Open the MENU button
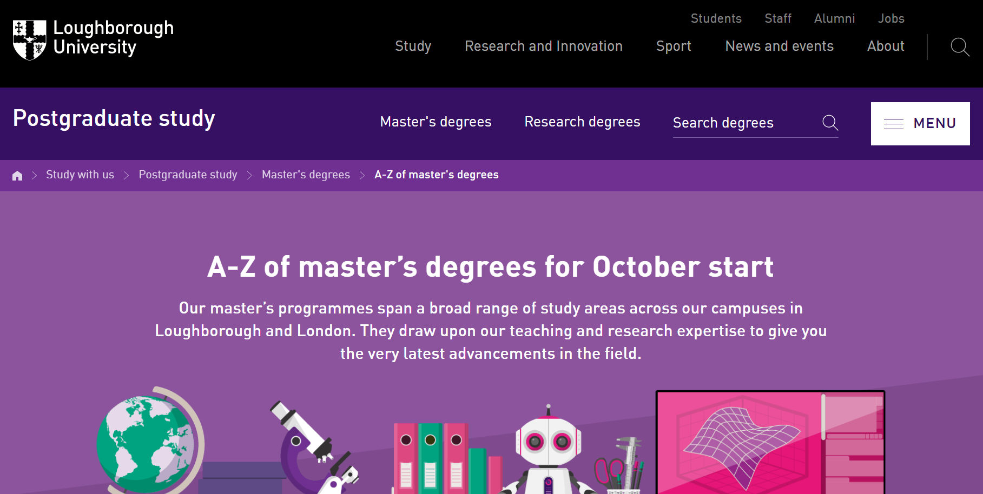This screenshot has width=983, height=494. tap(920, 124)
